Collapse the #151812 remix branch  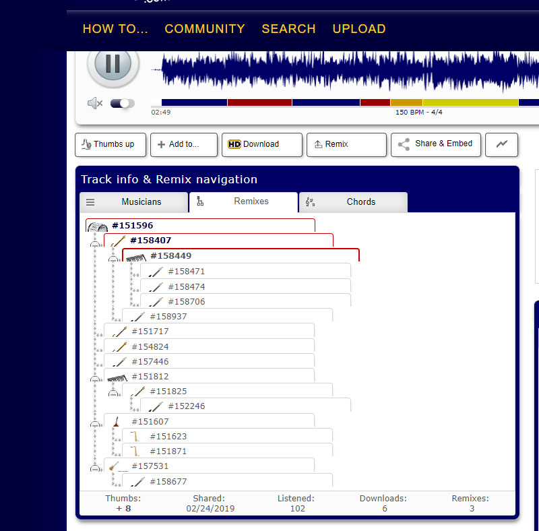95,378
